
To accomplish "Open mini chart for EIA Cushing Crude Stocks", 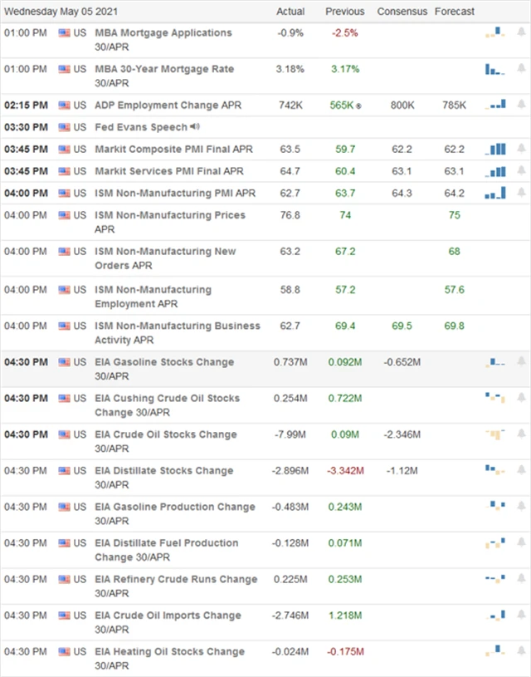I will click(x=495, y=399).
